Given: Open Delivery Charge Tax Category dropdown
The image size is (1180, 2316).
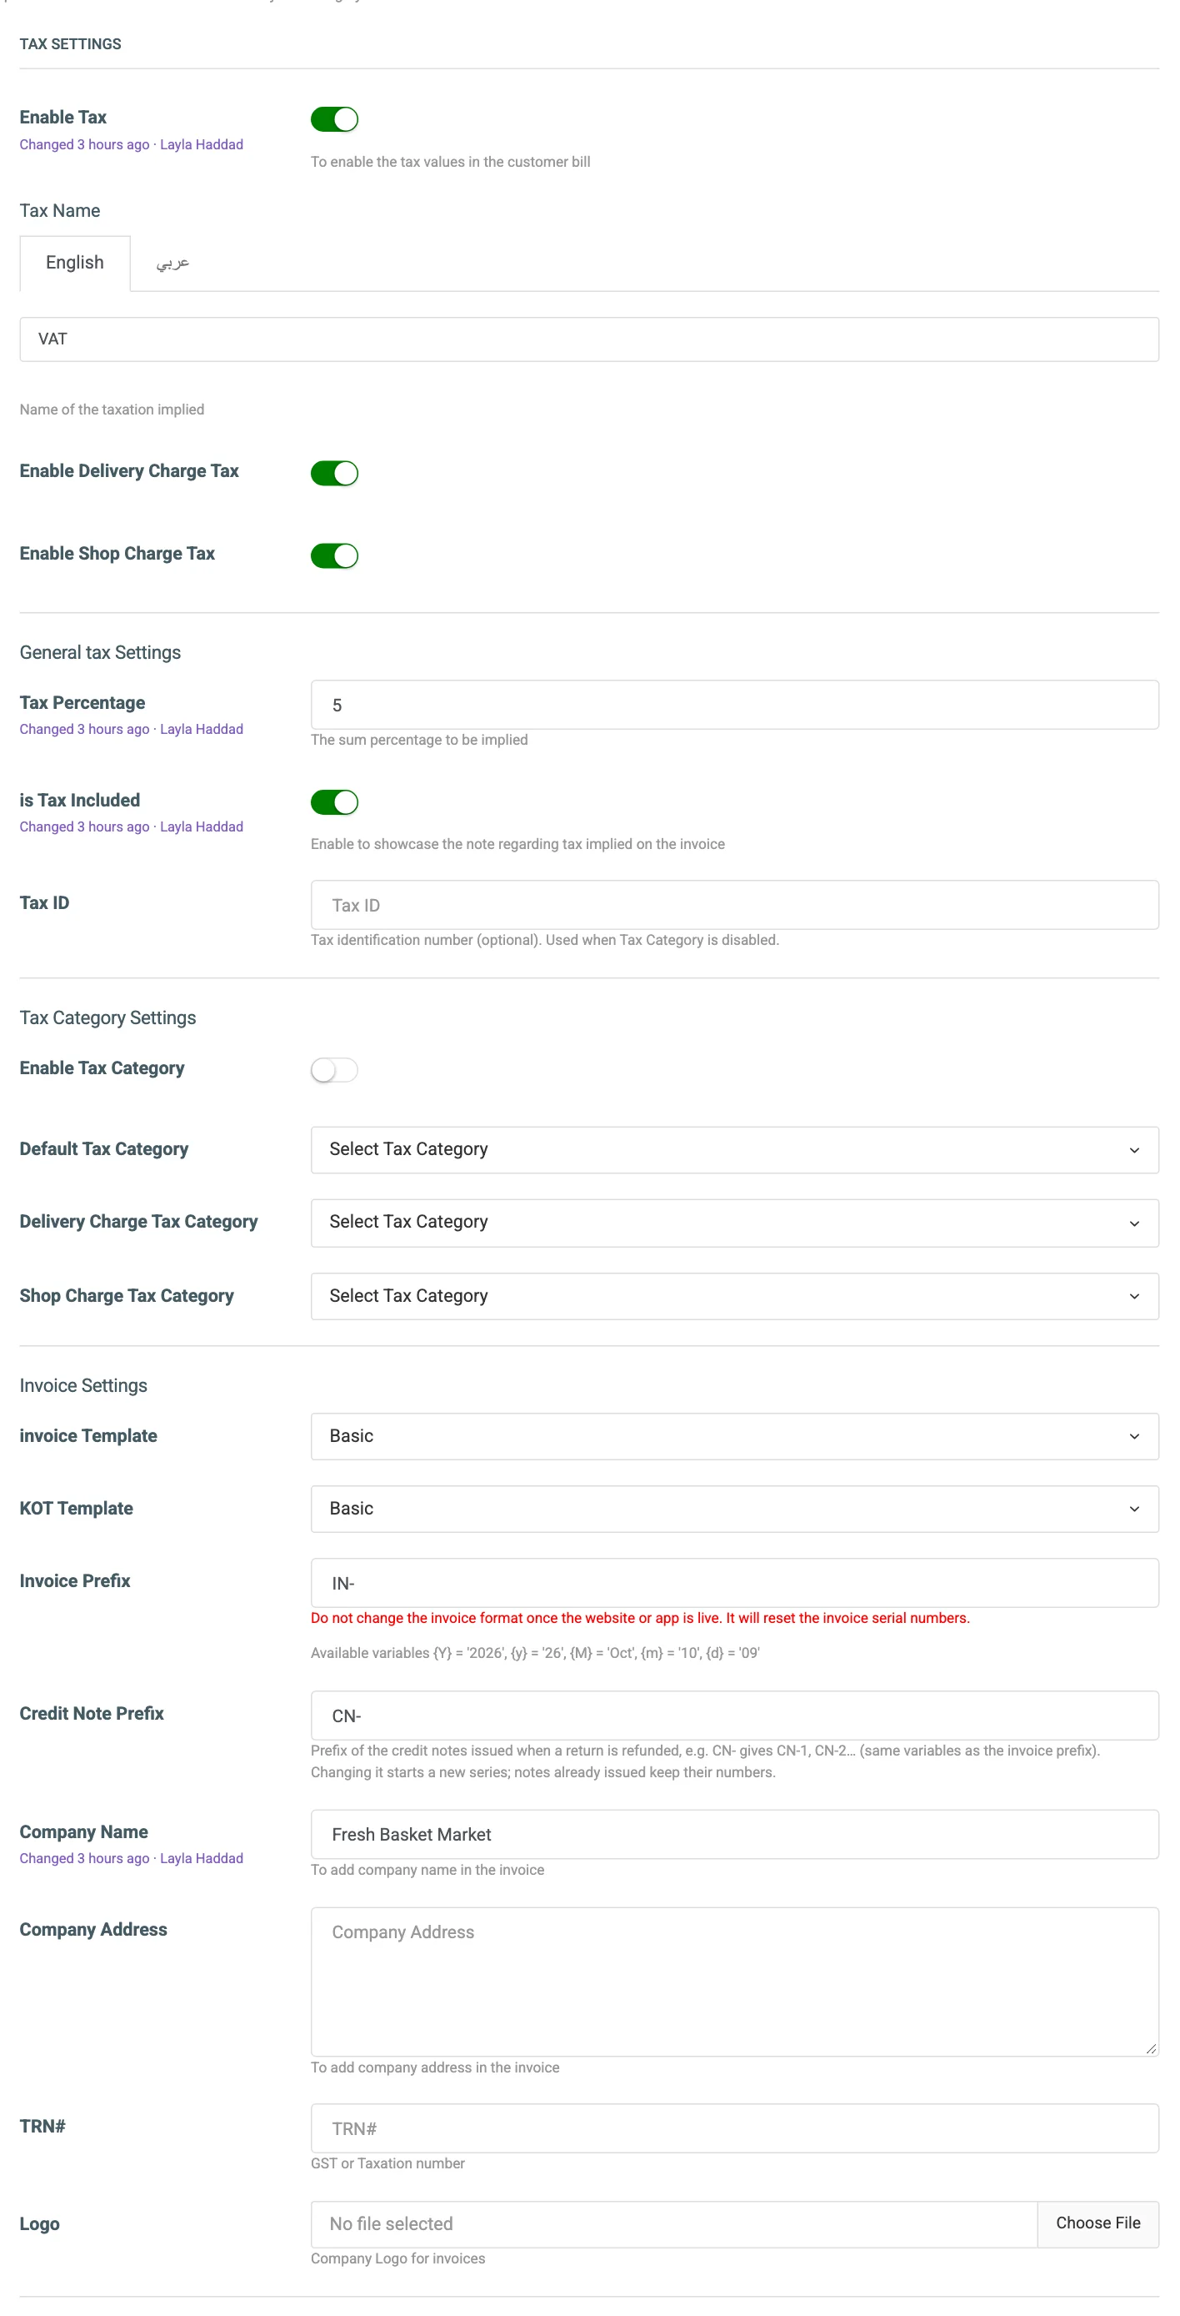Looking at the screenshot, I should point(734,1222).
